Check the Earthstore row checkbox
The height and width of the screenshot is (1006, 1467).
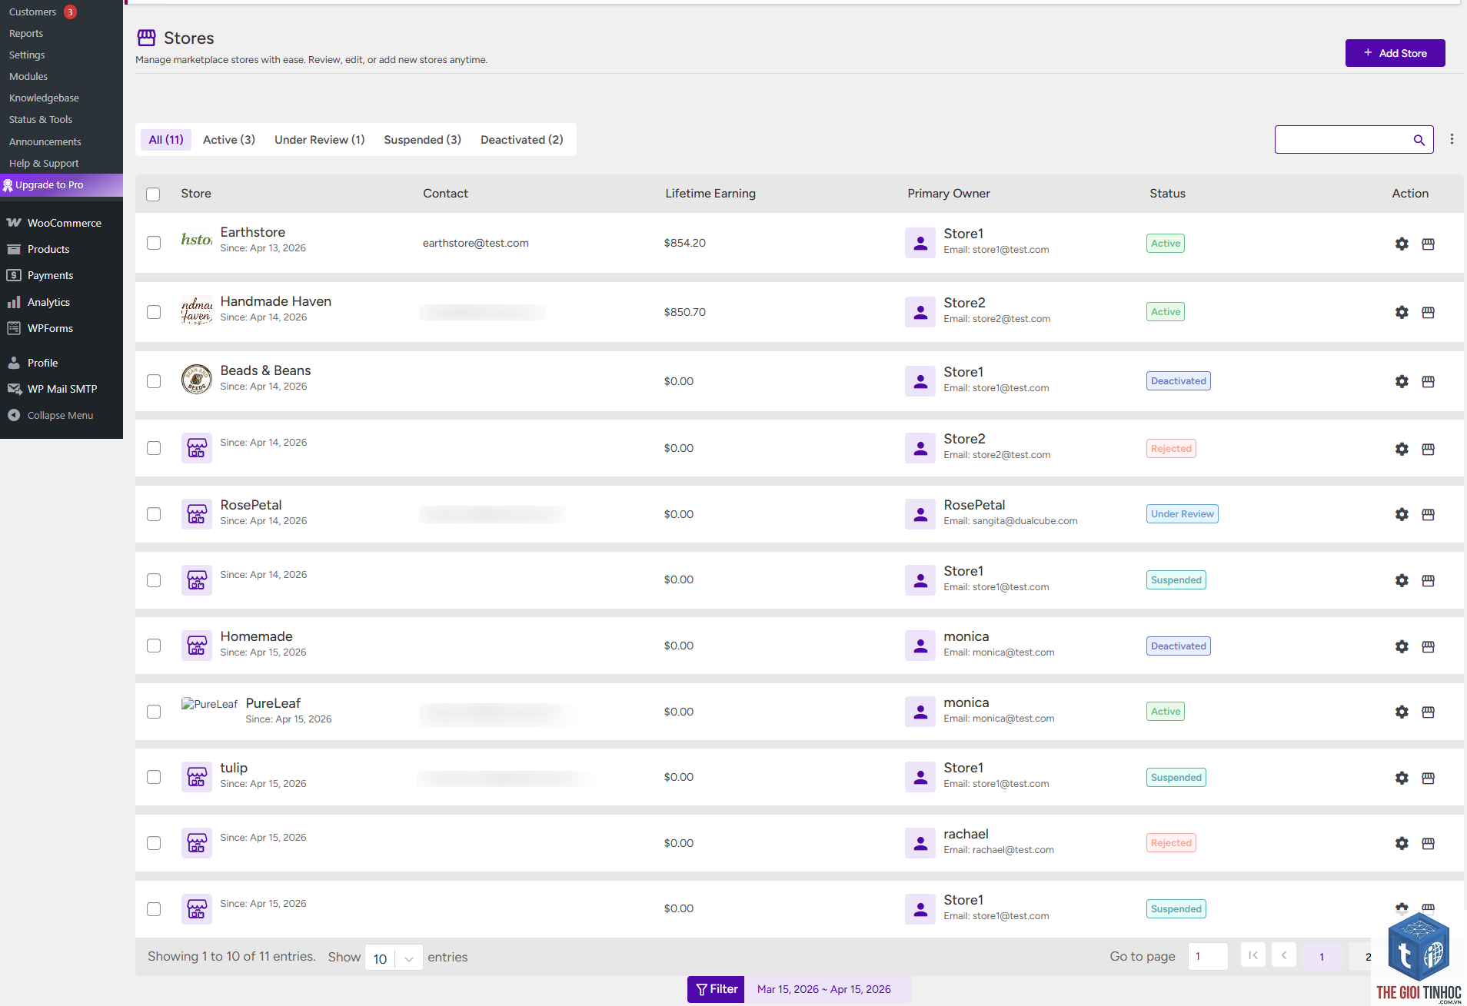(154, 243)
